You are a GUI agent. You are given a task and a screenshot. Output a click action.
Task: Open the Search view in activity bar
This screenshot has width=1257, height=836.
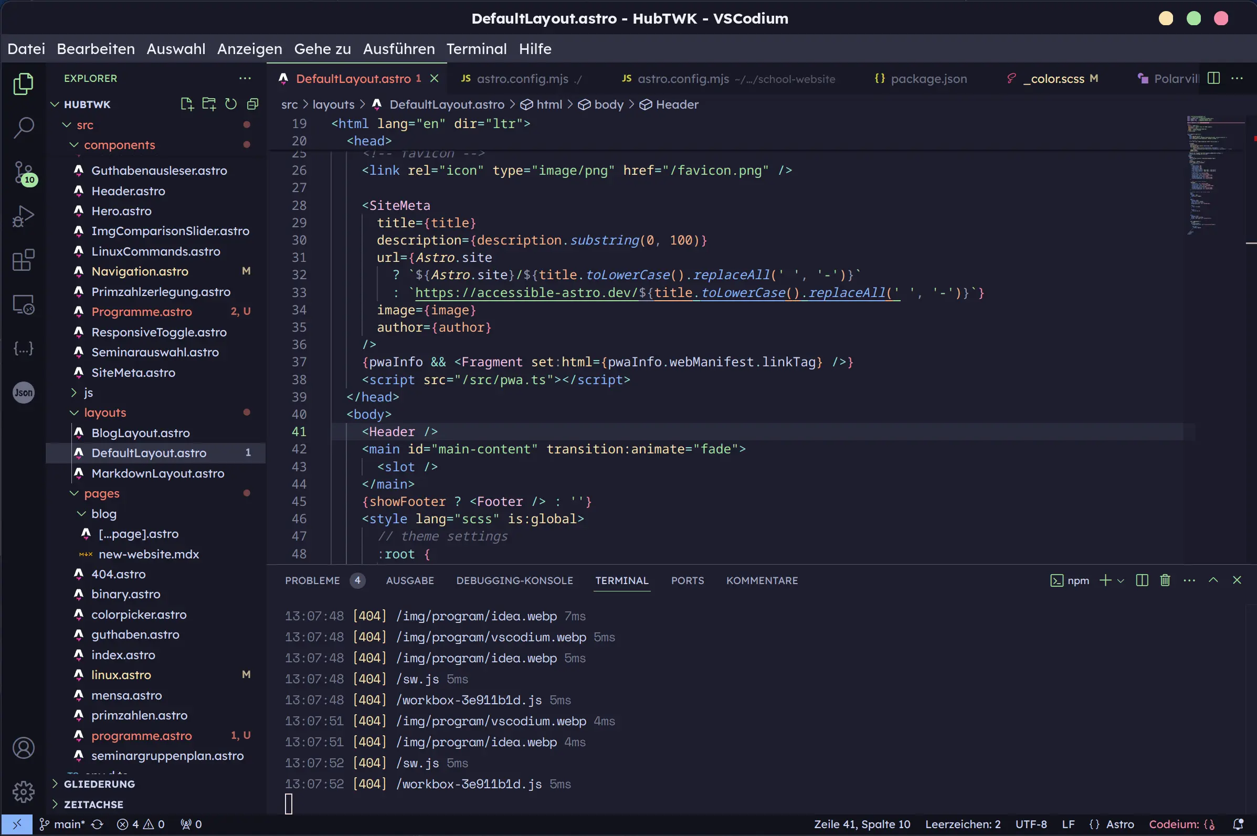[x=24, y=128]
